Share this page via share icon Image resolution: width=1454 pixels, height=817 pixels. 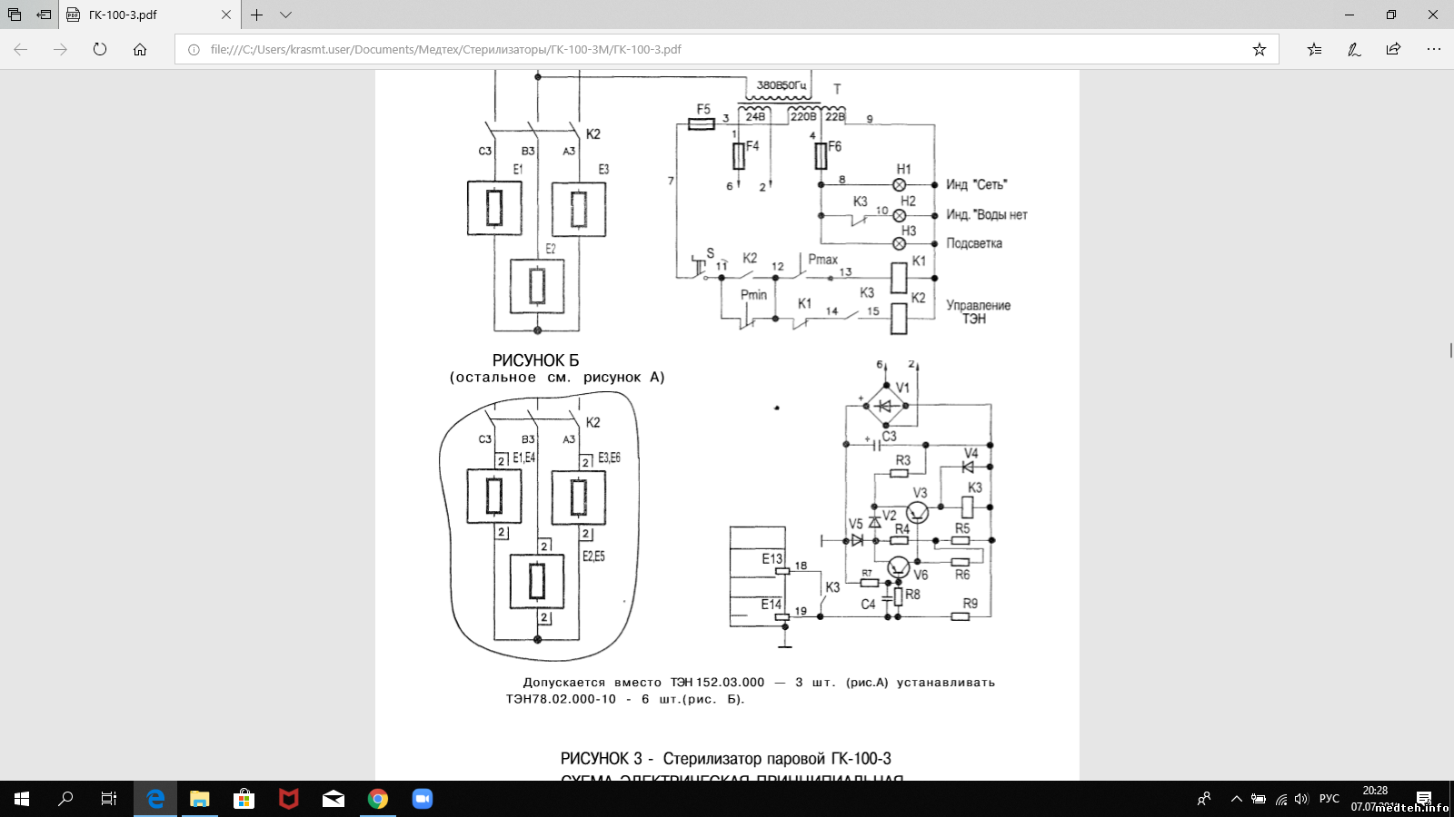click(1393, 49)
